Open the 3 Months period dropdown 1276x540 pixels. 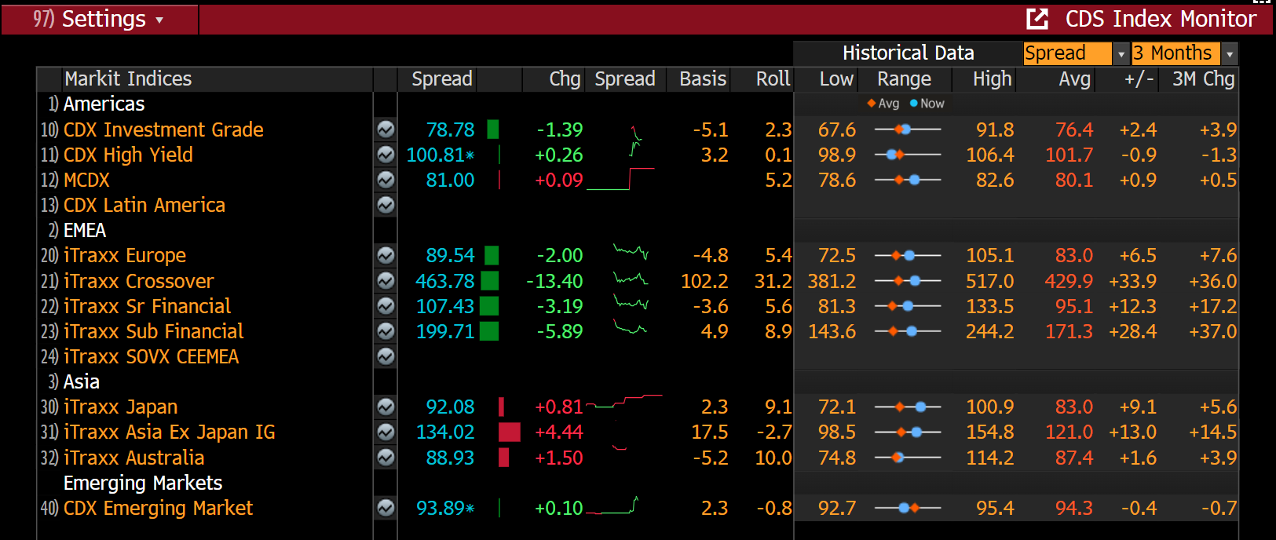pyautogui.click(x=1229, y=53)
